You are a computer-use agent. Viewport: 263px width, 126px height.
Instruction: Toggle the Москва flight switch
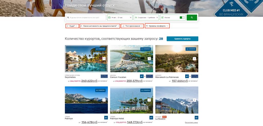click(x=182, y=17)
